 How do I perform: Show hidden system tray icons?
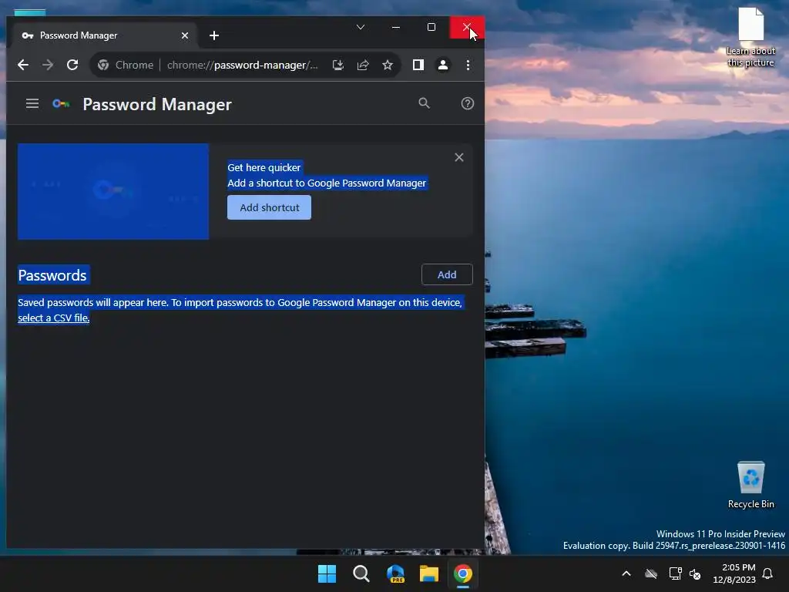626,573
